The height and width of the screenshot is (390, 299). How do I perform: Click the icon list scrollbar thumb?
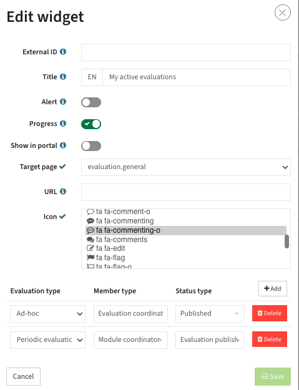[287, 241]
